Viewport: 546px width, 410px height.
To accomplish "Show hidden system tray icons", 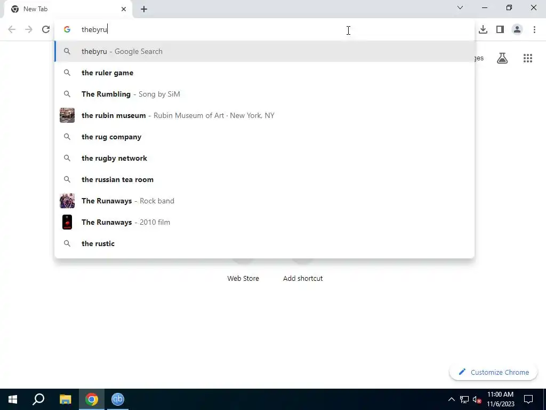I will 451,399.
